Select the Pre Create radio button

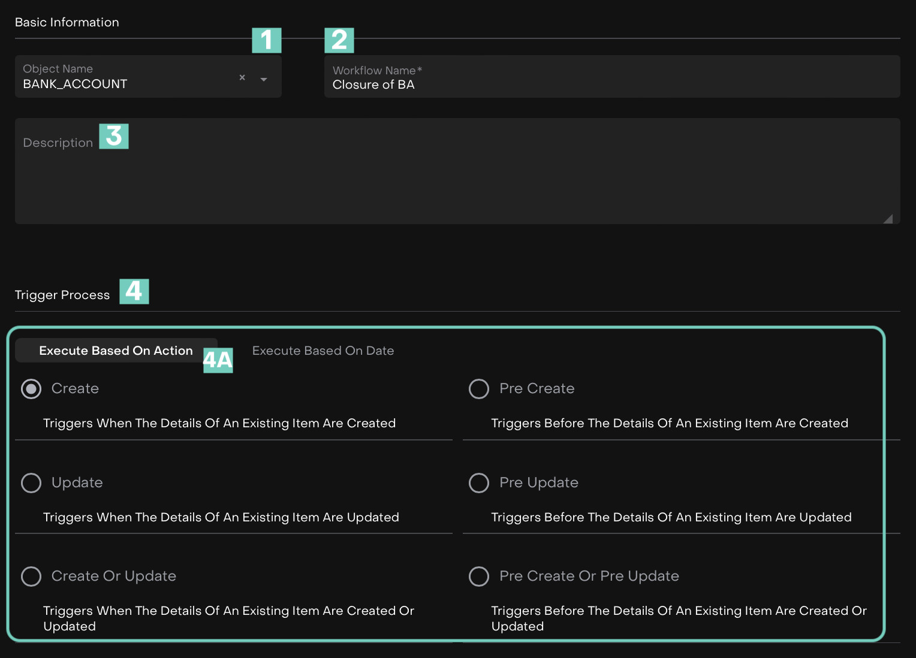click(x=479, y=389)
